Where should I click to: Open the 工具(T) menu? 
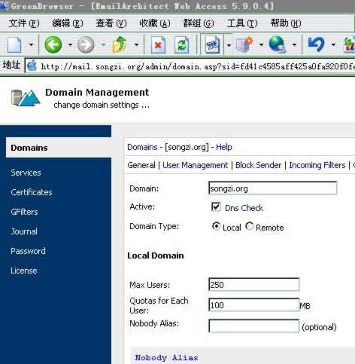coord(242,23)
